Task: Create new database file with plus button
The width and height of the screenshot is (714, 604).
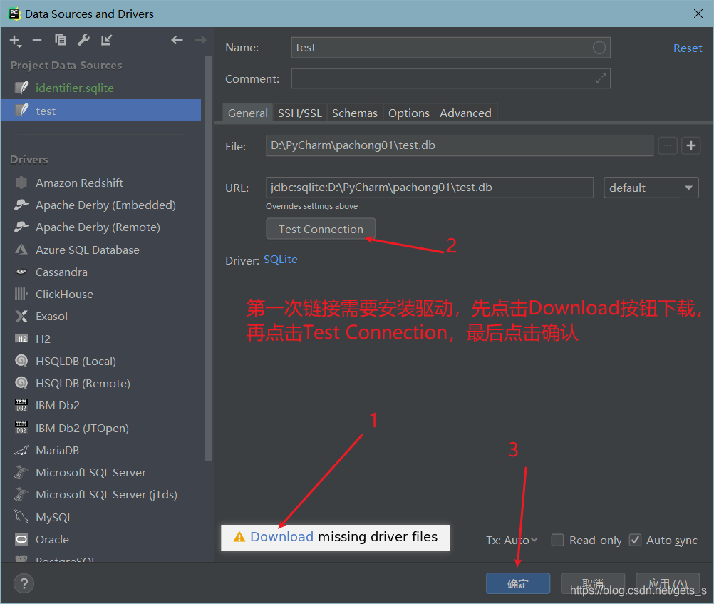Action: click(x=690, y=146)
